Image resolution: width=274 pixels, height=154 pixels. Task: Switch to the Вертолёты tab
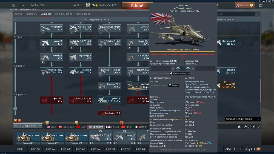coord(32,14)
